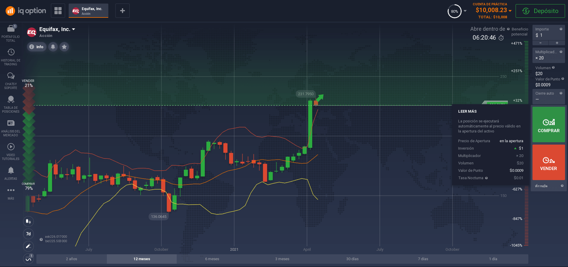Click the Depósito button

pos(540,11)
